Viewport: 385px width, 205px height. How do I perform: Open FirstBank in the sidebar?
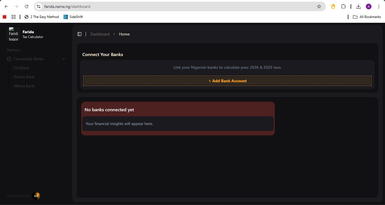(22, 68)
